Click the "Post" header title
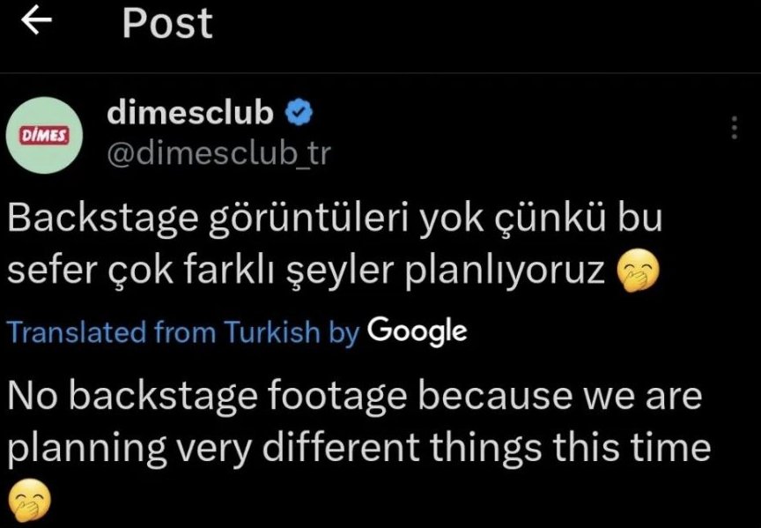761x528 pixels. click(167, 23)
